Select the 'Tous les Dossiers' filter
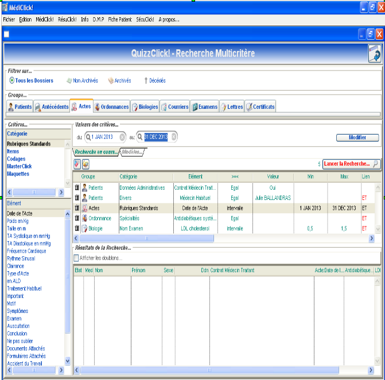385x380 pixels. (x=31, y=80)
